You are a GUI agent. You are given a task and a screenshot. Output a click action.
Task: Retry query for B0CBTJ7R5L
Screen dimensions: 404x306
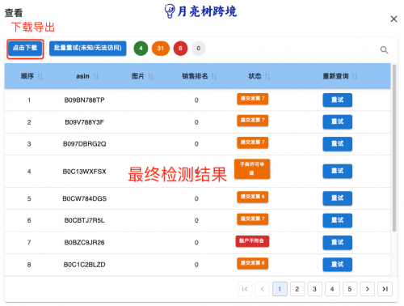point(337,220)
